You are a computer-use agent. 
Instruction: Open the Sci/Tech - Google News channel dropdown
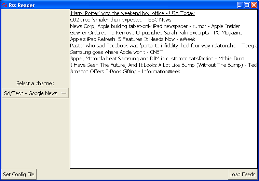pyautogui.click(x=35, y=93)
